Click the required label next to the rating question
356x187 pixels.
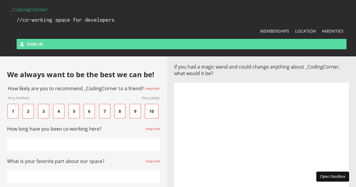tap(152, 88)
